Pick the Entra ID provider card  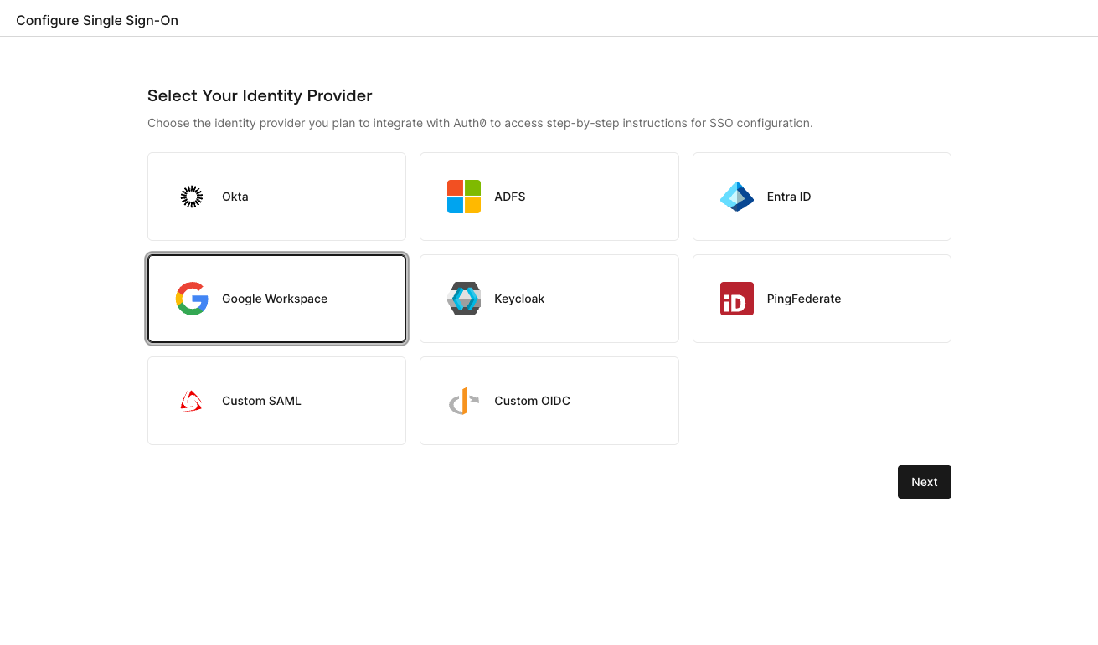pyautogui.click(x=822, y=197)
